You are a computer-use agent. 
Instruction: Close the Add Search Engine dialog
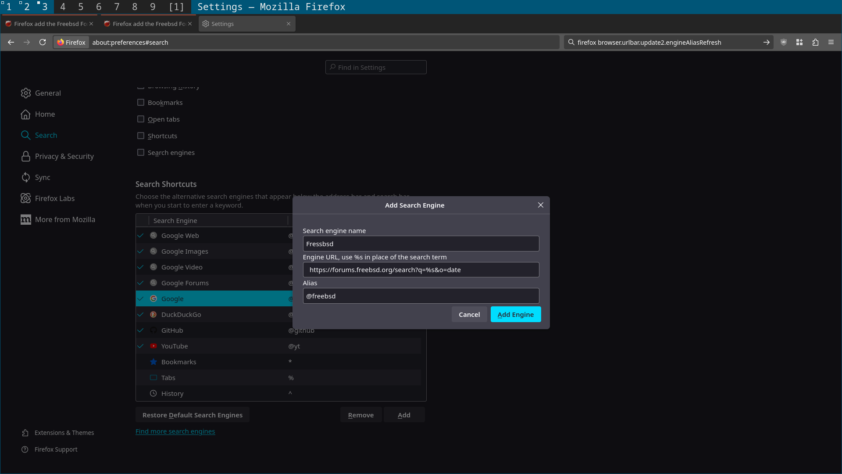(x=540, y=205)
